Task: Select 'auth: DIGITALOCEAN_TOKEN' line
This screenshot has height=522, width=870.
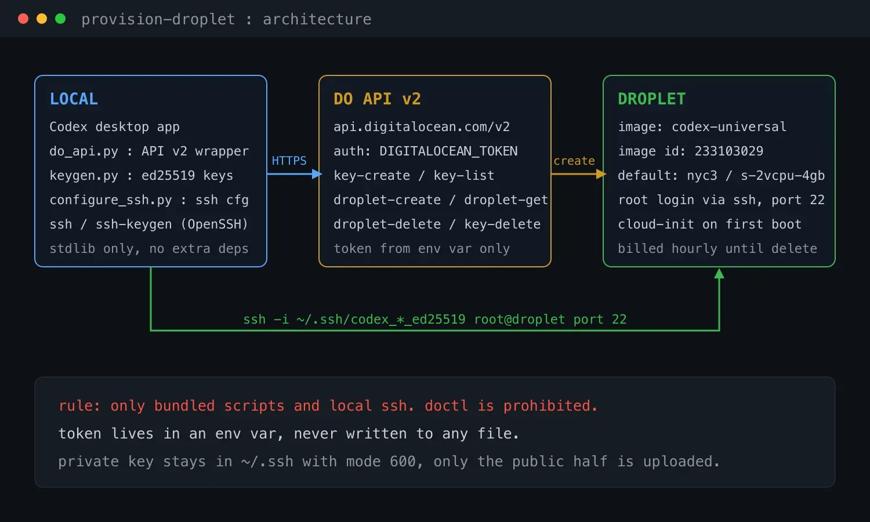Action: tap(426, 151)
